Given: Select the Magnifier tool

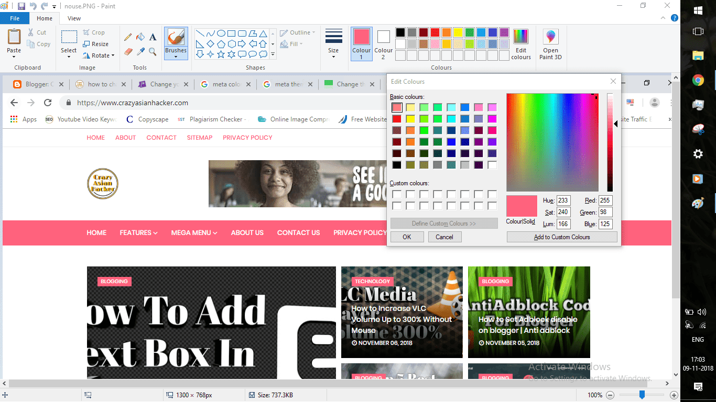Looking at the screenshot, I should pyautogui.click(x=153, y=51).
